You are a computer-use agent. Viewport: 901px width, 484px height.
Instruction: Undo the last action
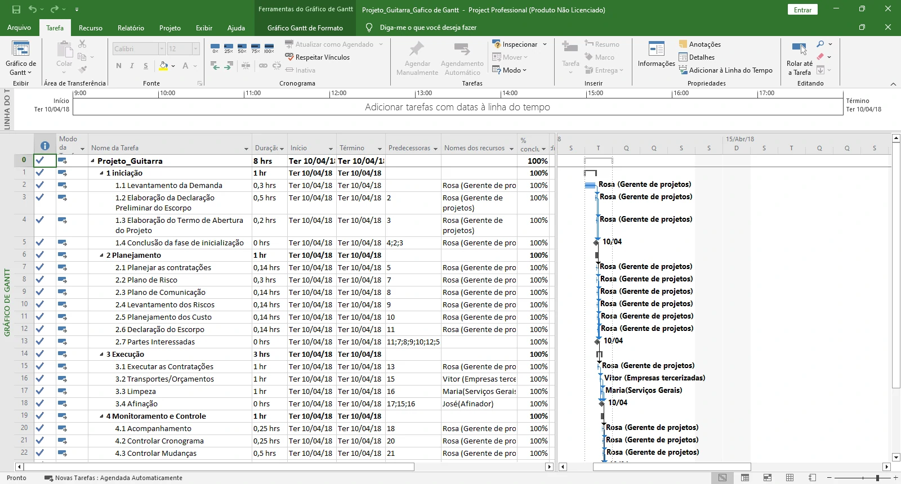pos(33,9)
